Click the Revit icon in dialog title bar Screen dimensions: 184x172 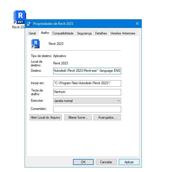point(29,24)
